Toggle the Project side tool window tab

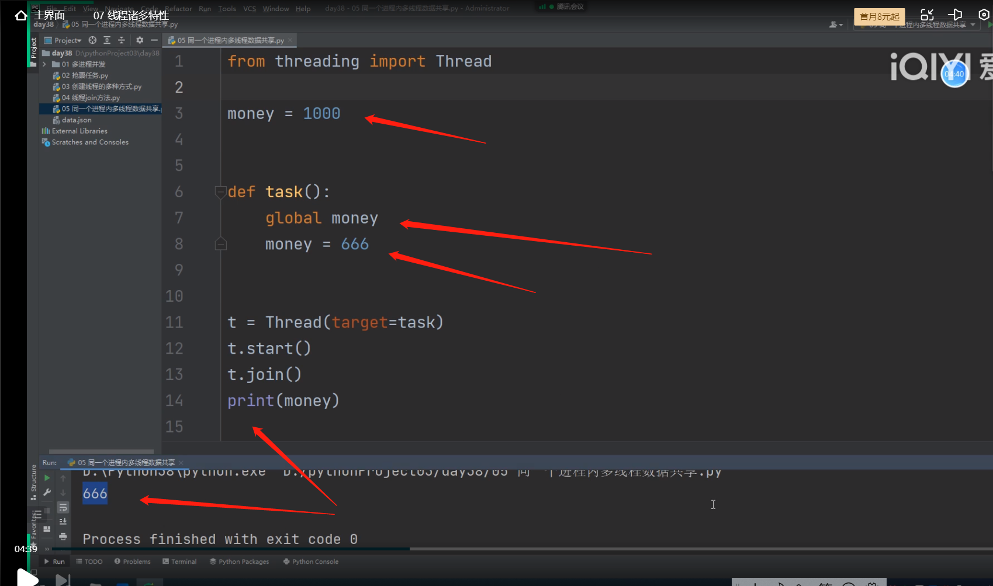point(33,51)
